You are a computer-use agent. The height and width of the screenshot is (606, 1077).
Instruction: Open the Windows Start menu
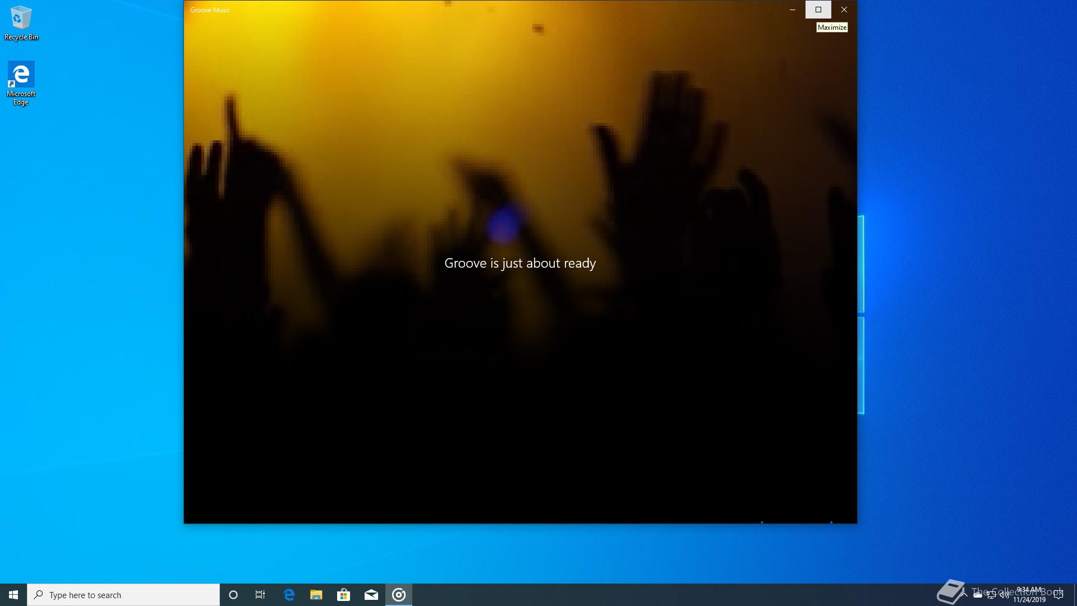pos(13,595)
